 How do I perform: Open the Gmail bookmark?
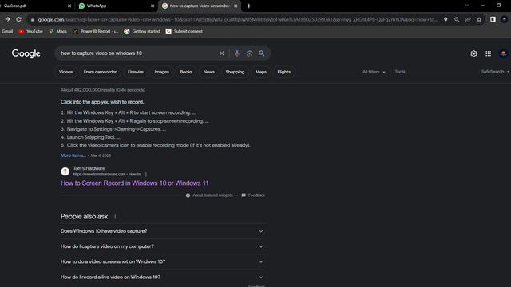pos(7,32)
